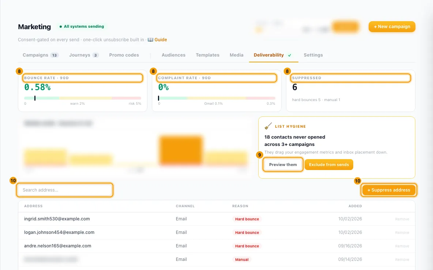Image resolution: width=433 pixels, height=270 pixels.
Task: Click Email channel cell for logan.johnson454
Action: (x=181, y=232)
